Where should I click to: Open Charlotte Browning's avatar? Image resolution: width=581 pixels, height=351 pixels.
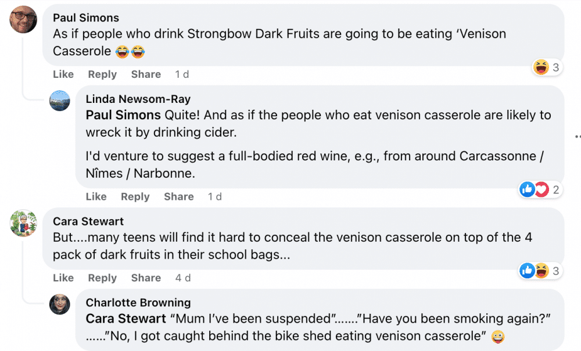[60, 305]
